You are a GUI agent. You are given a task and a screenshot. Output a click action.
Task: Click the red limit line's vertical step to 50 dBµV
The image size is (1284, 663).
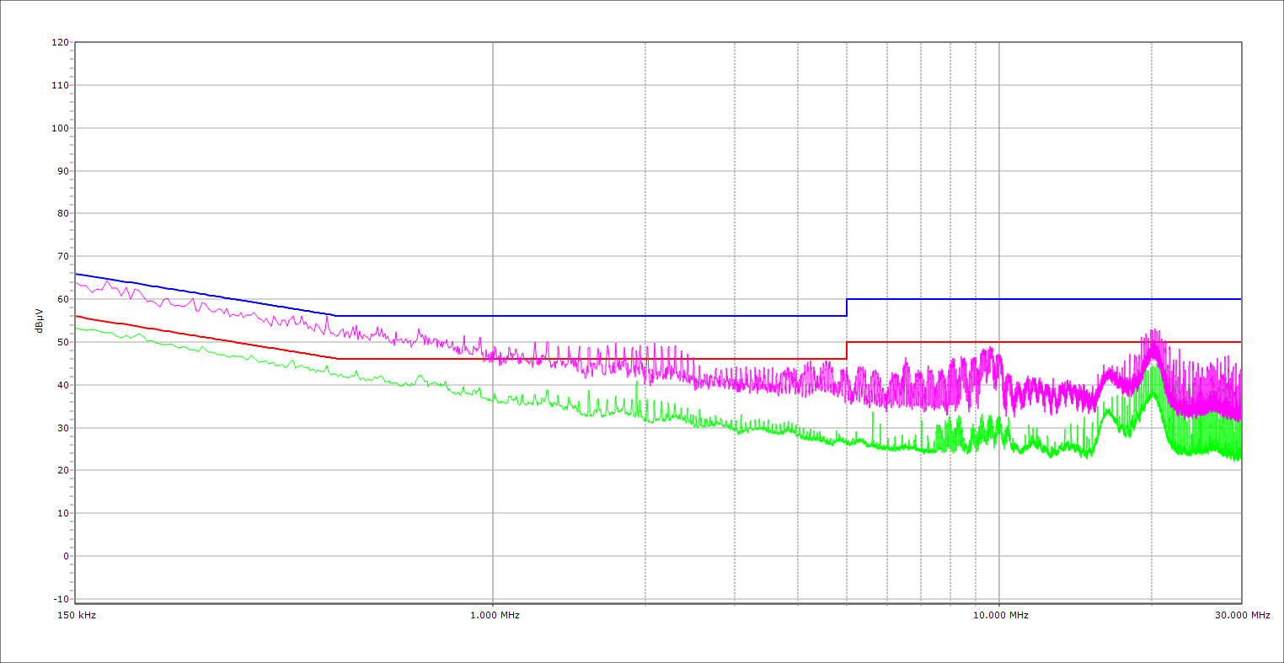[x=847, y=350]
